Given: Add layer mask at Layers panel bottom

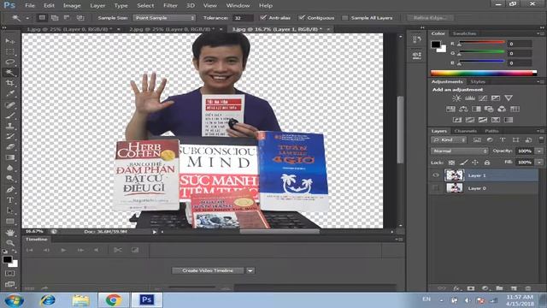Looking at the screenshot, I should coord(471,288).
